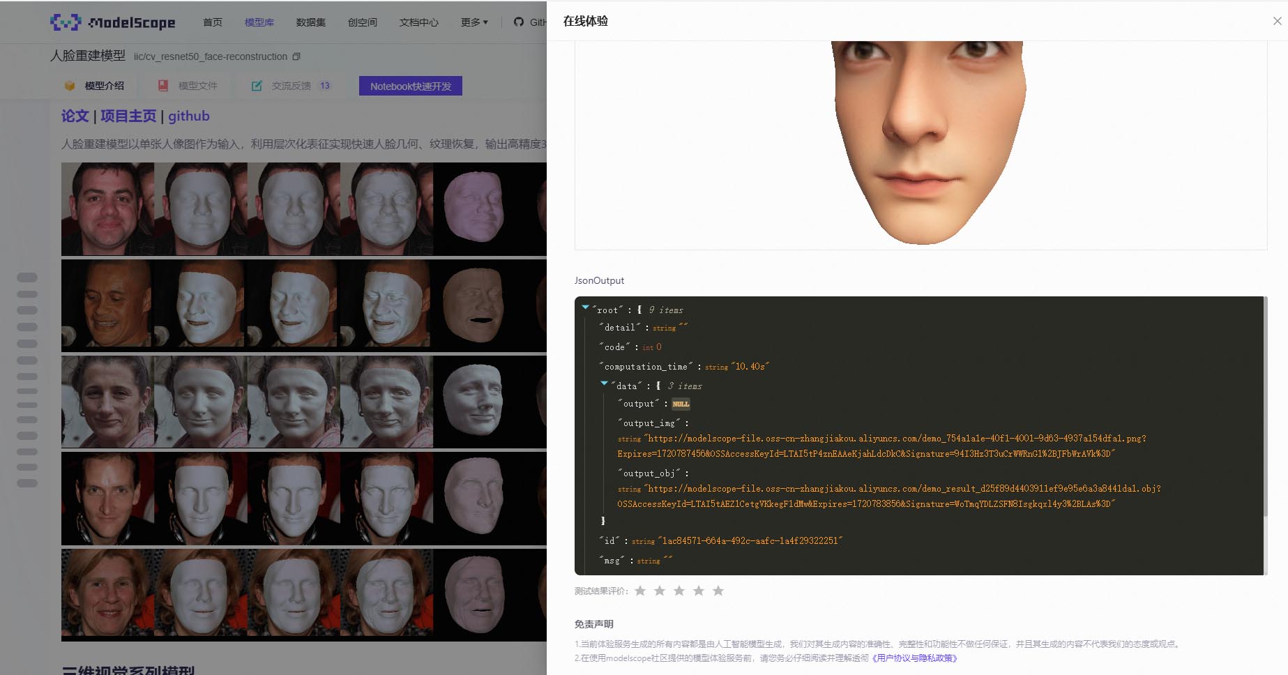Rate the test result one star
This screenshot has height=675, width=1288.
(640, 591)
